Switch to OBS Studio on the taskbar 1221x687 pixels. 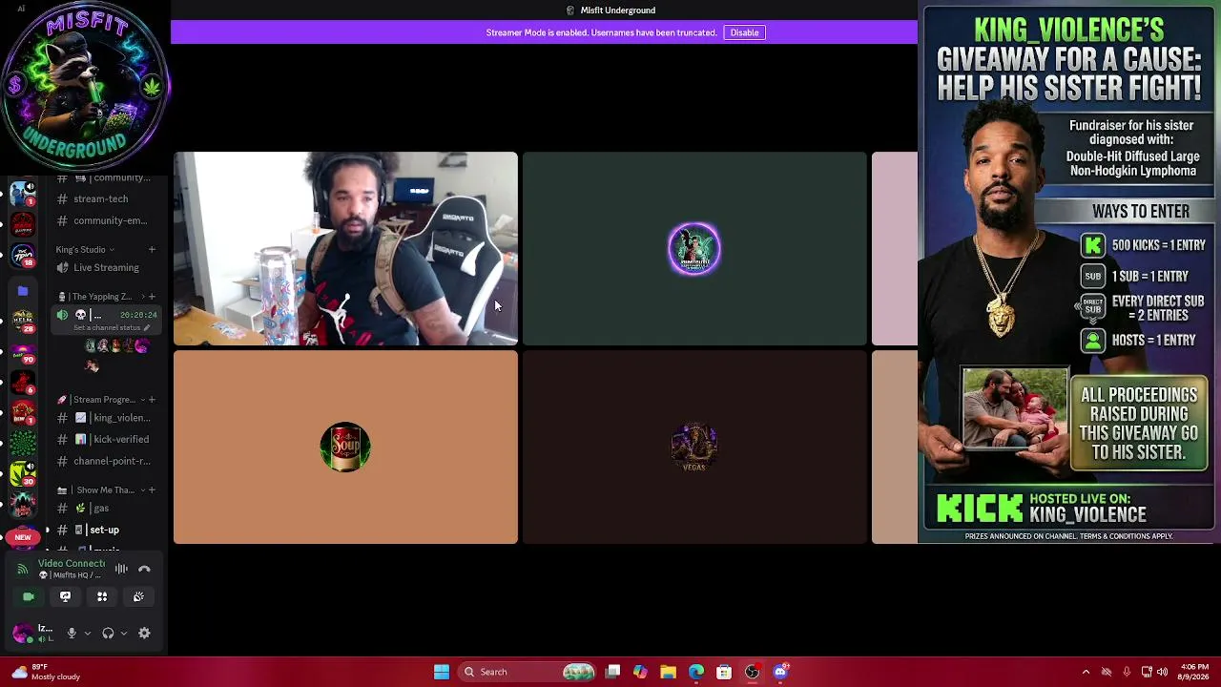point(752,672)
